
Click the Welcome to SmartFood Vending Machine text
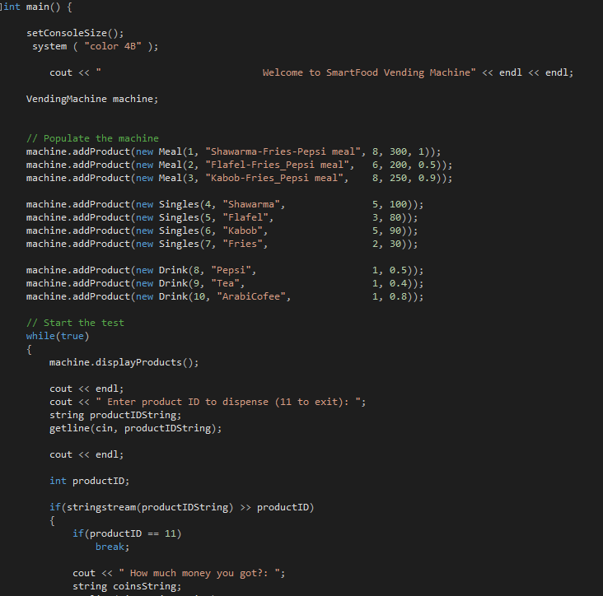(x=368, y=72)
